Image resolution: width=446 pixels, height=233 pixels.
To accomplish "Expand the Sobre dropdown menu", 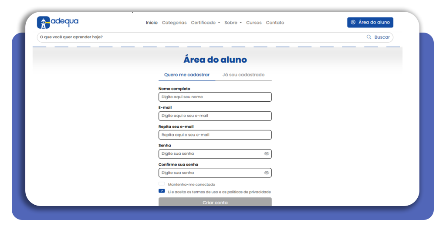I will [233, 23].
